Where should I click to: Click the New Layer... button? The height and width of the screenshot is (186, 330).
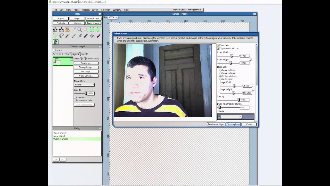[x=86, y=63]
